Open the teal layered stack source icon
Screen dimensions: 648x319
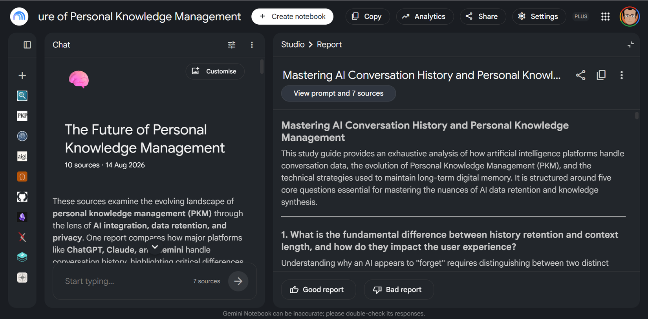point(22,257)
